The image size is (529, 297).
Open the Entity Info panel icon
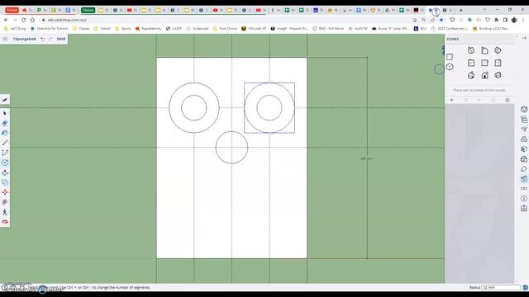coord(523,110)
